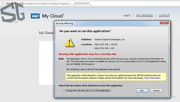The image size is (180, 102).
Task: Click the location http://192.168.1.102:80
Action: pos(106,44)
